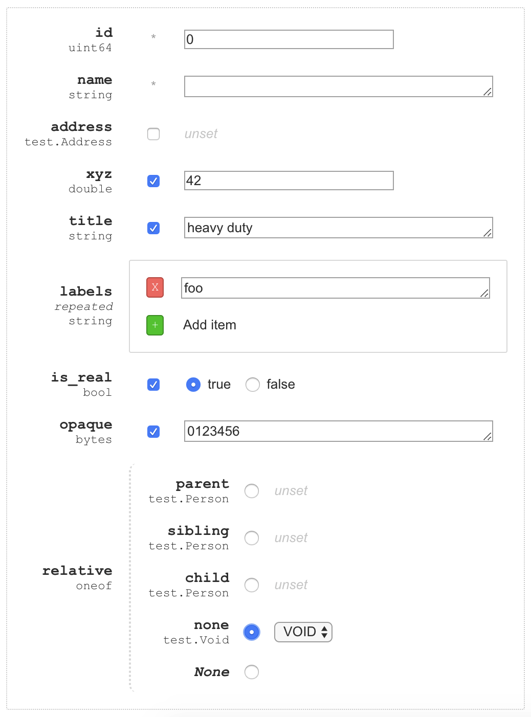531x717 pixels.
Task: Focus the id uint64 input field
Action: click(x=289, y=40)
